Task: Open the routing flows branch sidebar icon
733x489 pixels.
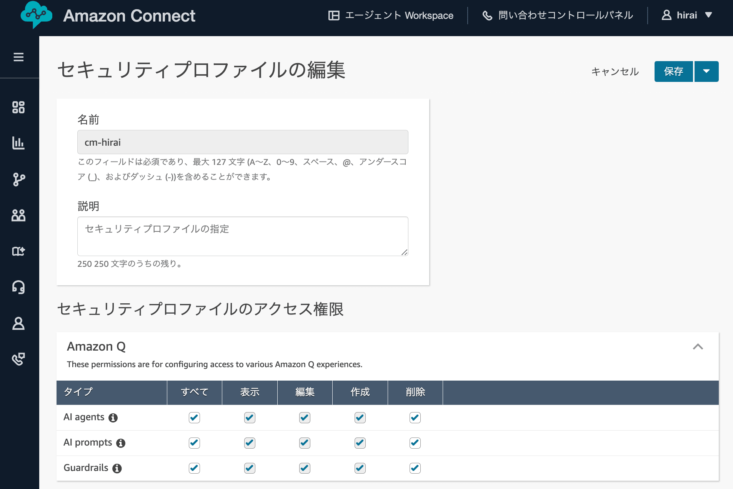Action: 18,179
